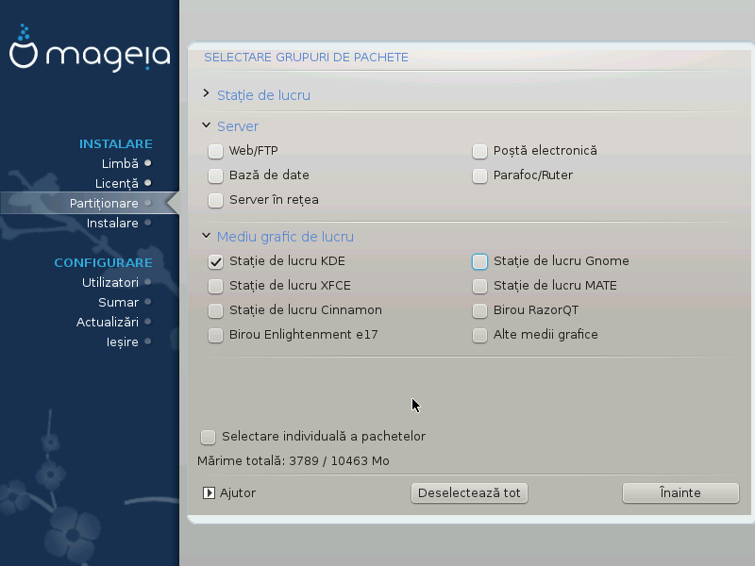The image size is (755, 566).
Task: Check the Birou RazorQT option
Action: click(x=479, y=310)
